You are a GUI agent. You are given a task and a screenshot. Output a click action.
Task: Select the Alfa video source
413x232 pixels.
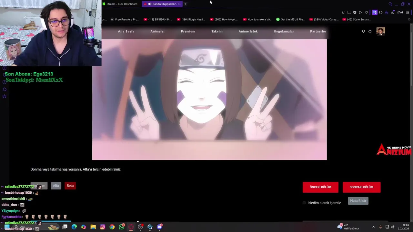pos(56,186)
